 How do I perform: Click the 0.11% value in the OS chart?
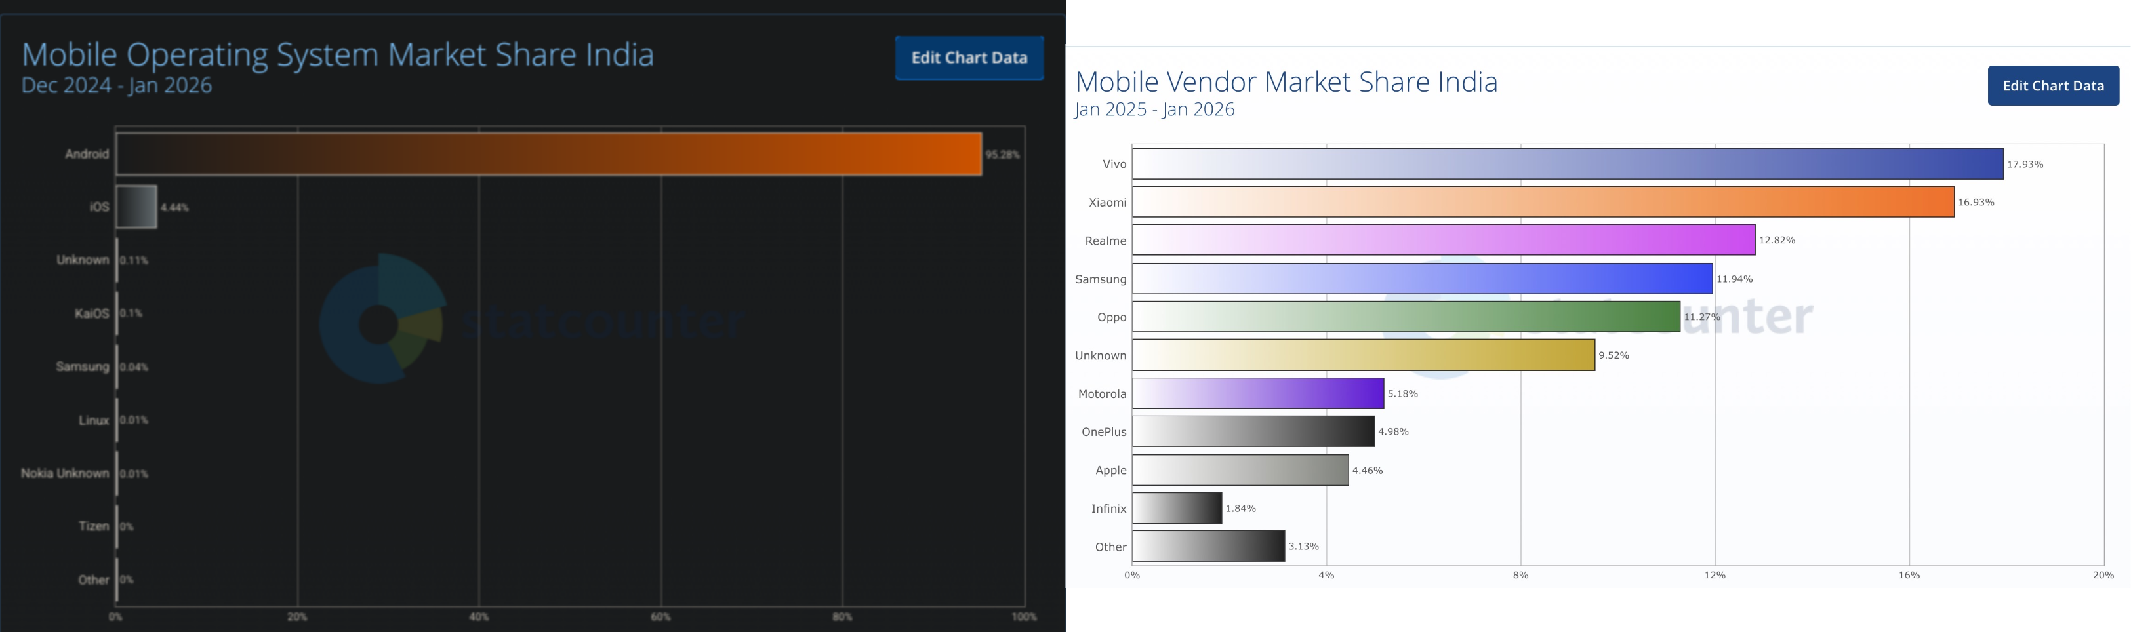(x=134, y=260)
